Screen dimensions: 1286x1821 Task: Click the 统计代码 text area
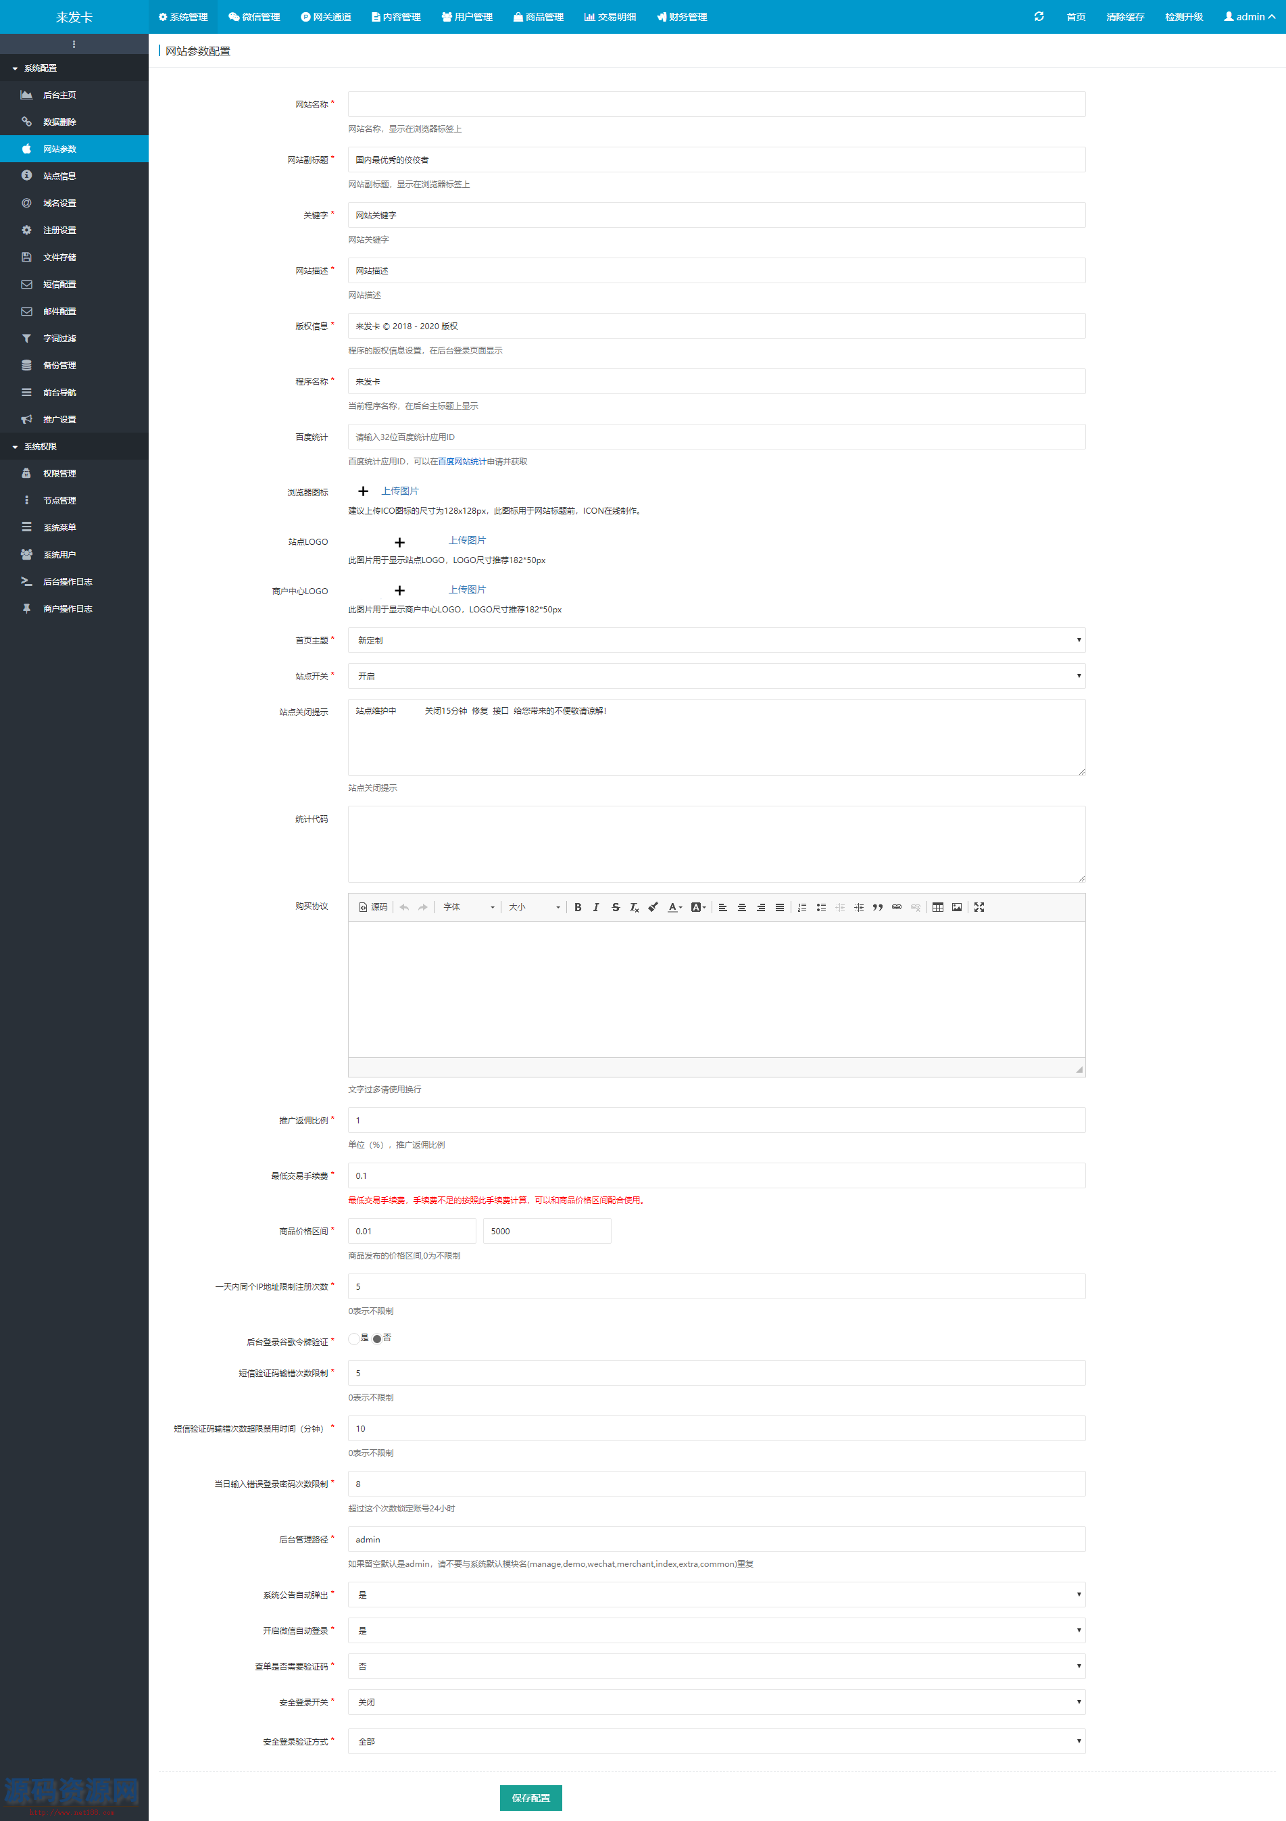(717, 844)
